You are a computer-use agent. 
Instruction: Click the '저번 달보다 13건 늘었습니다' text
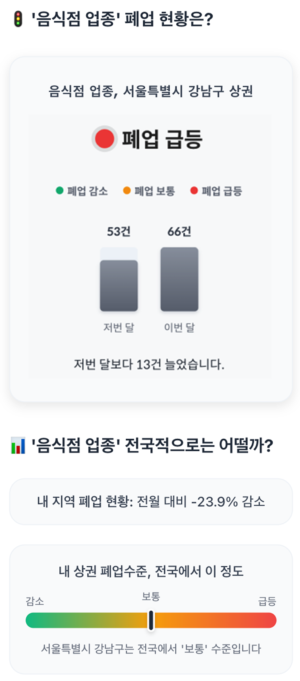coord(149,364)
